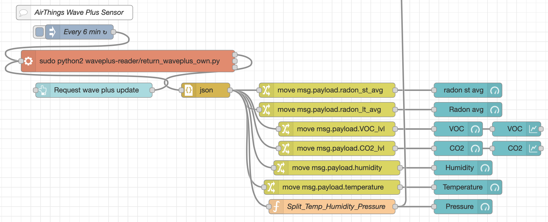The width and height of the screenshot is (548, 222).
Task: Click the gauge icon on radon st avg node
Action: point(495,90)
